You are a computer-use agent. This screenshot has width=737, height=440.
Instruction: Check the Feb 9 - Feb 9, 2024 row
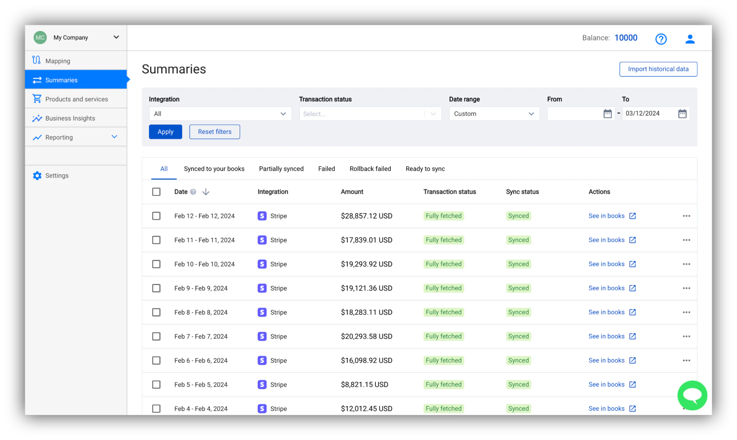point(156,288)
